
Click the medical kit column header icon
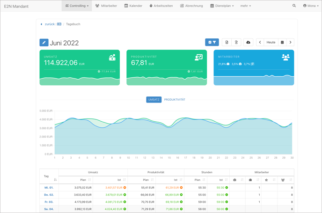coord(235,180)
